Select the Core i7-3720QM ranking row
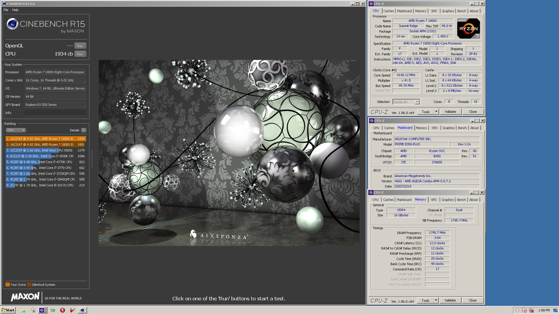 (x=46, y=174)
